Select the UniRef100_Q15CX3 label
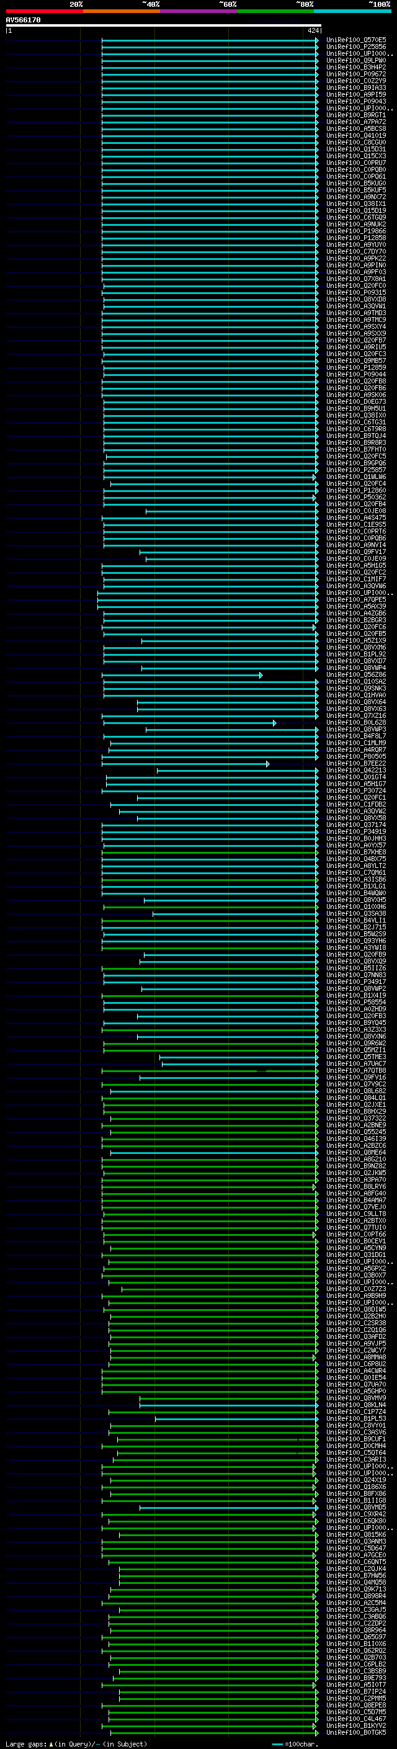The image size is (397, 1749). point(356,156)
